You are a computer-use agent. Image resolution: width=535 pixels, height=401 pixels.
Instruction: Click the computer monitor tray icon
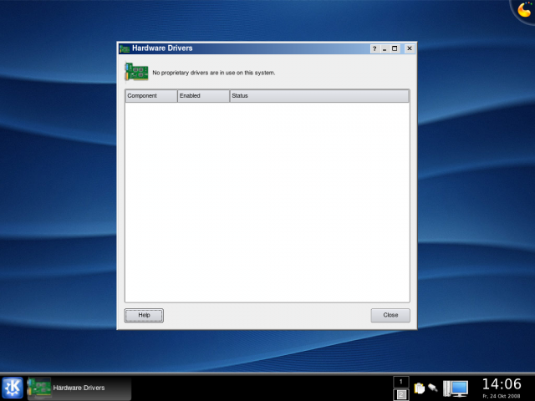click(x=456, y=388)
